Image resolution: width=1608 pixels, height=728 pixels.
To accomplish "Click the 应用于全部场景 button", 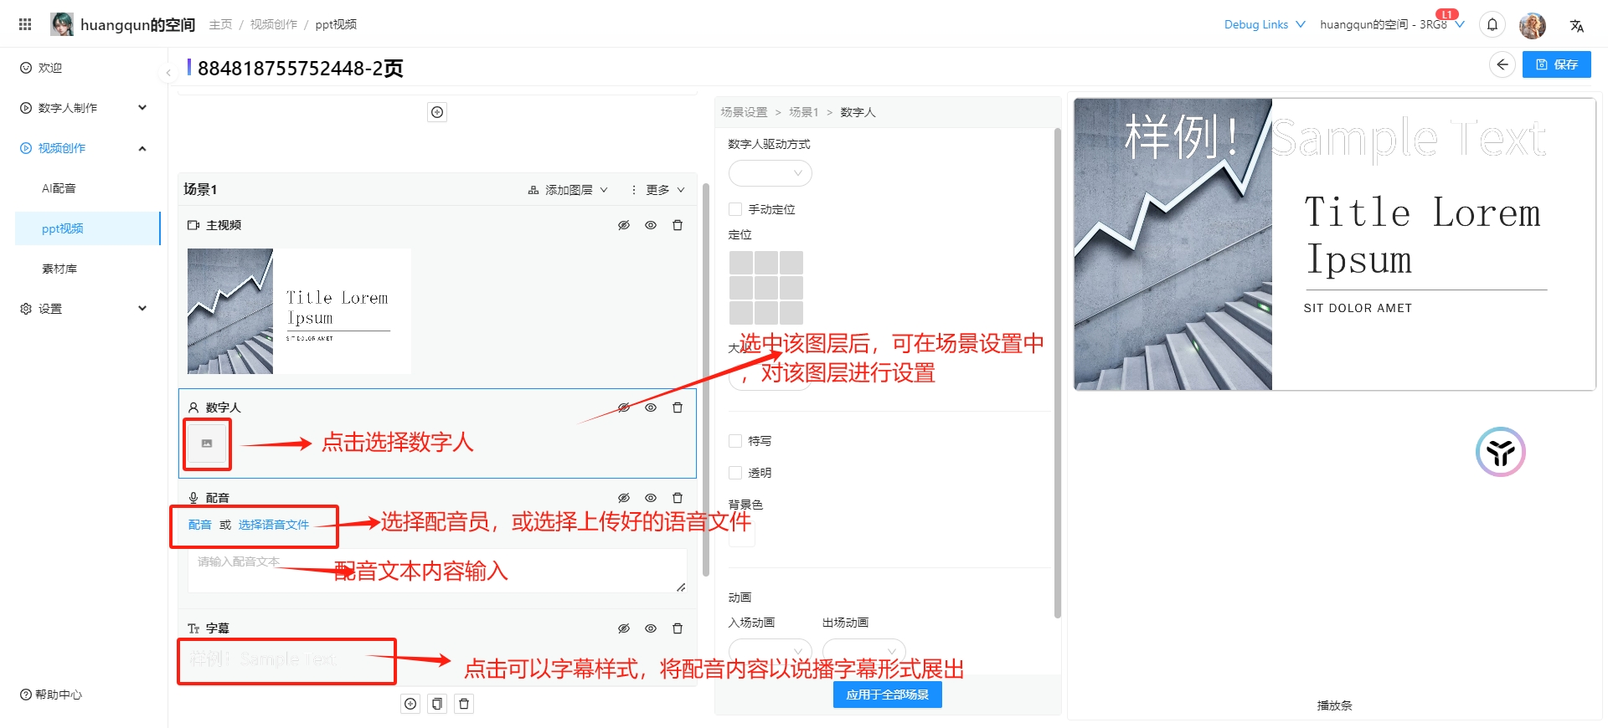I will coord(887,695).
